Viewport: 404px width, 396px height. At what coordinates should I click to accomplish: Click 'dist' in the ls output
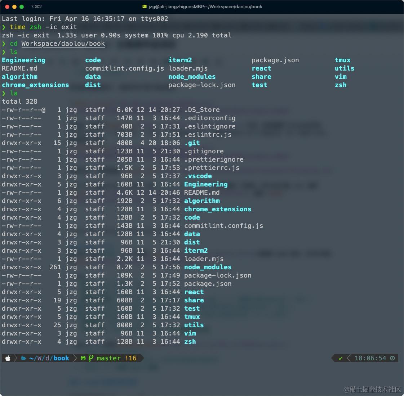click(93, 85)
